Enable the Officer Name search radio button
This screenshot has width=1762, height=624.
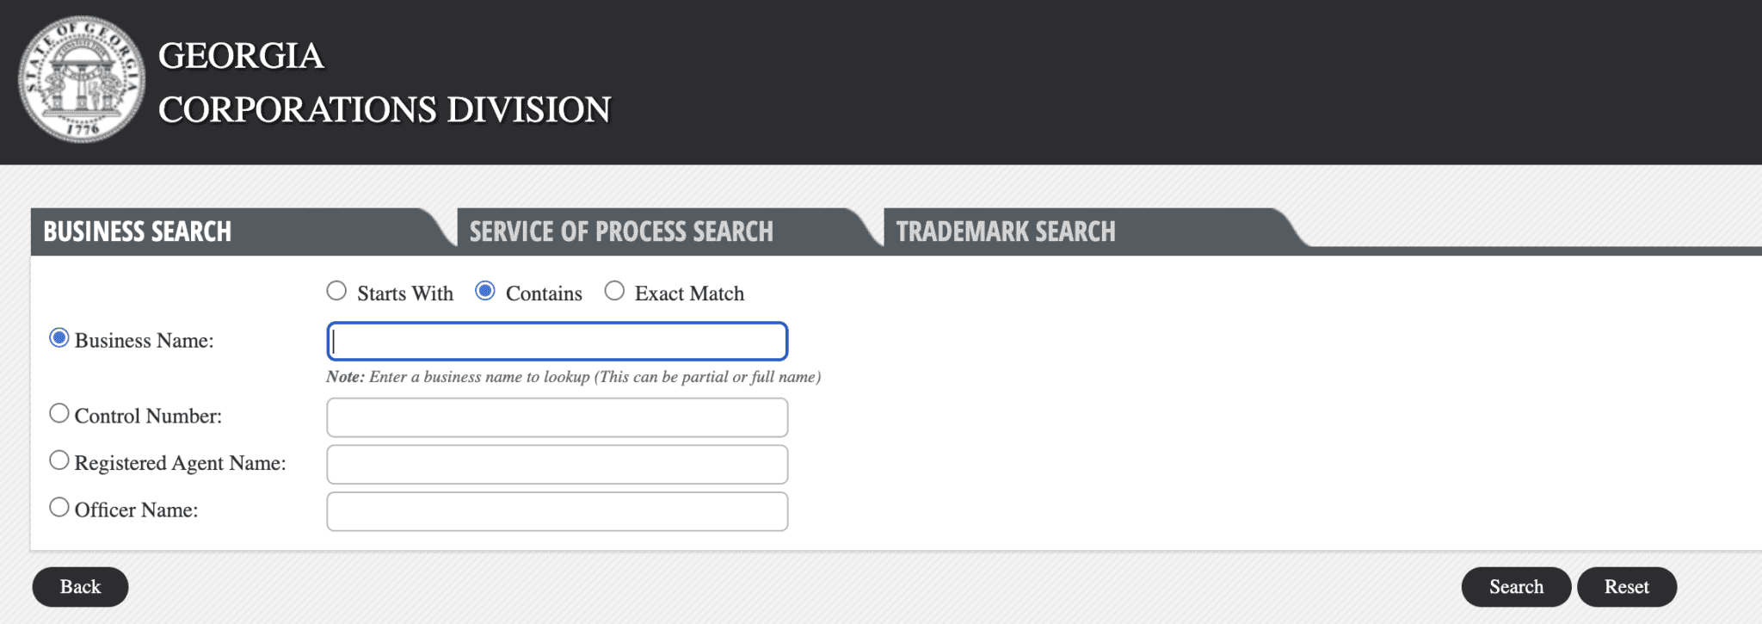59,507
